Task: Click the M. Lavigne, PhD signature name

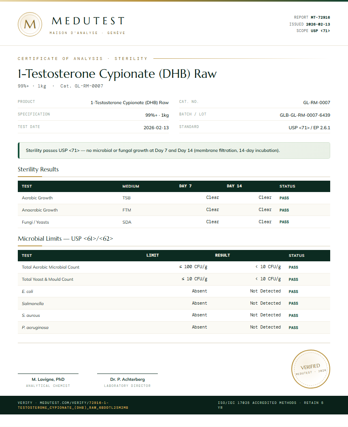Action: point(48,379)
